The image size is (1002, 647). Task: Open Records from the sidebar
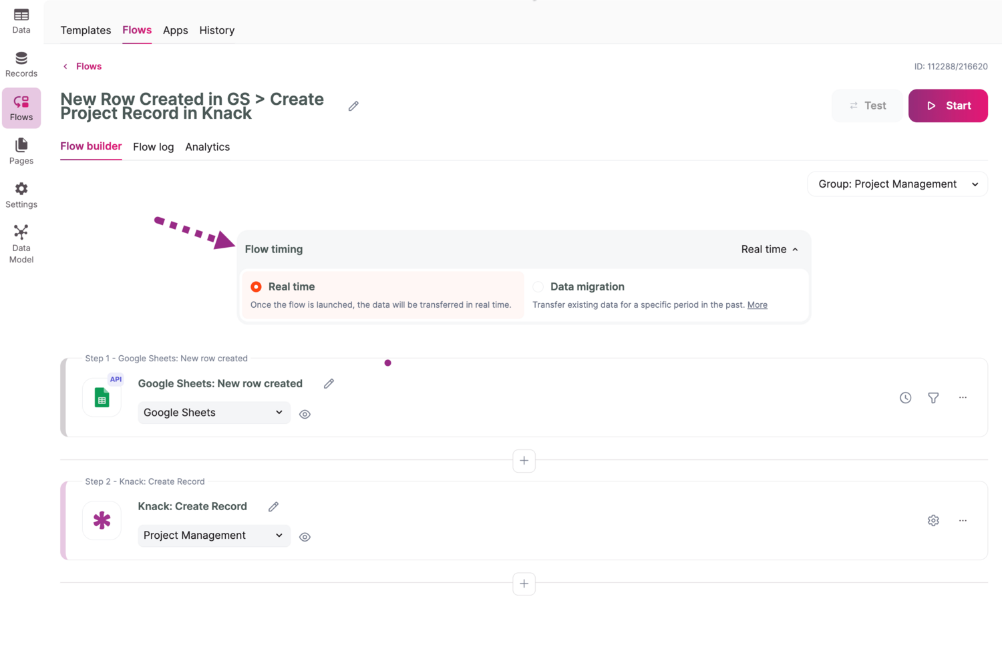21,65
